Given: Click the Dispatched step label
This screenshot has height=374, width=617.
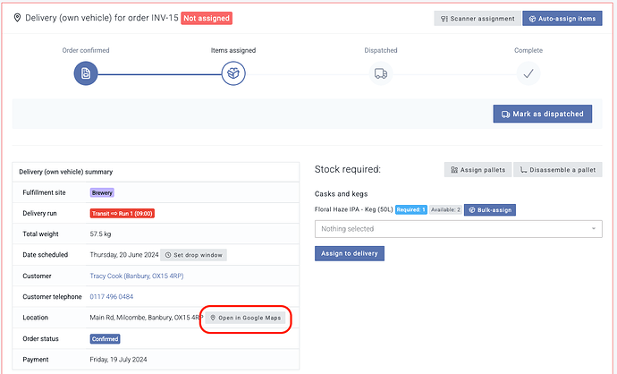Looking at the screenshot, I should coord(381,50).
